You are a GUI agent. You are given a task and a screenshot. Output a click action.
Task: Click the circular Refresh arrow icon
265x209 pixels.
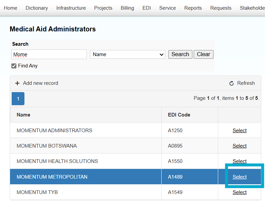point(231,83)
